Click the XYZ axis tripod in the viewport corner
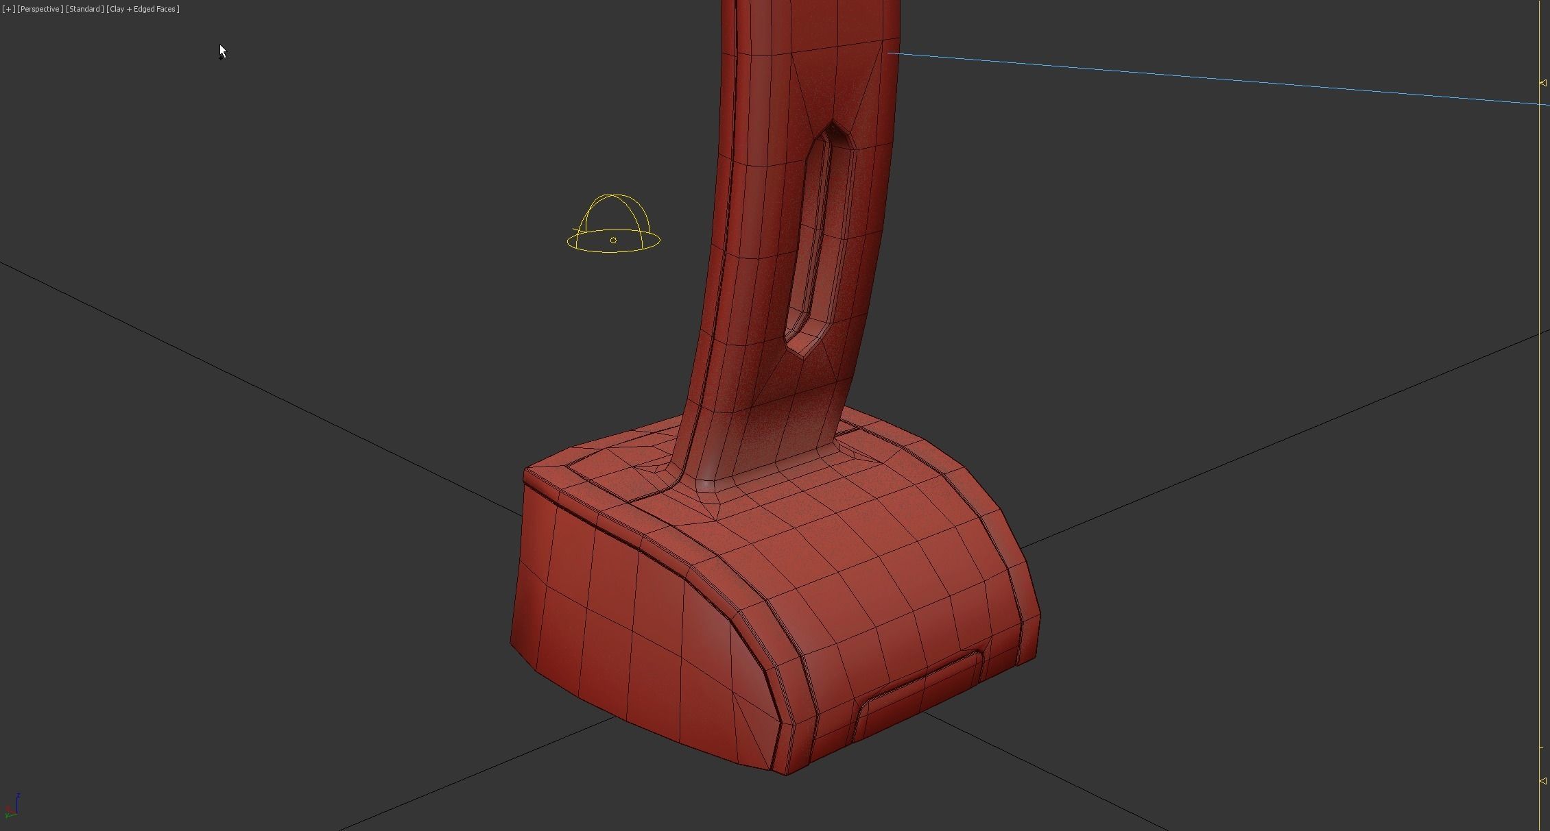Screen dimensions: 1550x831 point(12,806)
